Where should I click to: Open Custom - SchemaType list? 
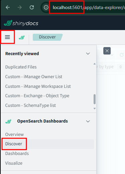click(x=30, y=106)
